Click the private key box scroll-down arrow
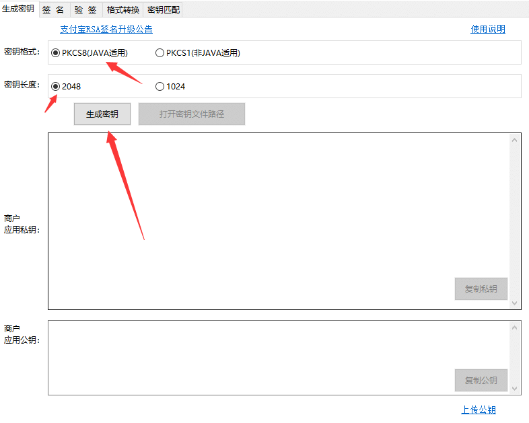 [515, 303]
